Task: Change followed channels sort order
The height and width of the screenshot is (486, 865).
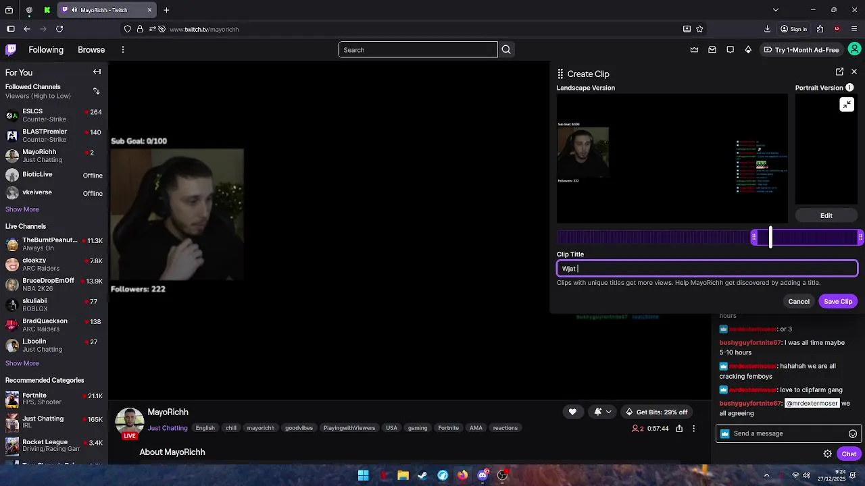Action: pos(97,90)
